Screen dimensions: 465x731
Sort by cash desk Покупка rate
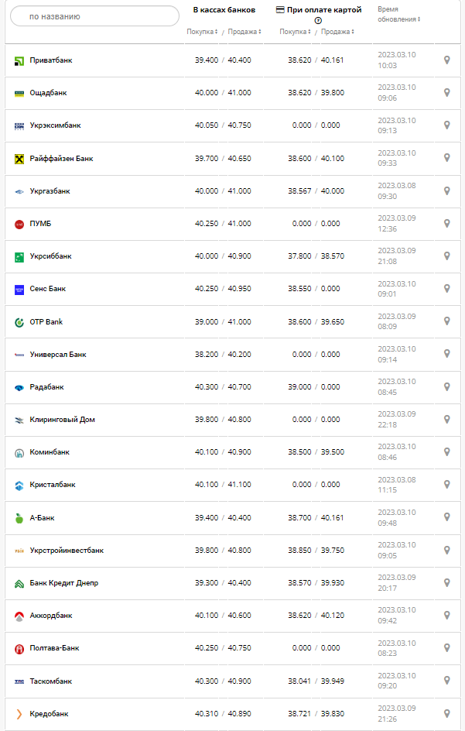pyautogui.click(x=202, y=32)
